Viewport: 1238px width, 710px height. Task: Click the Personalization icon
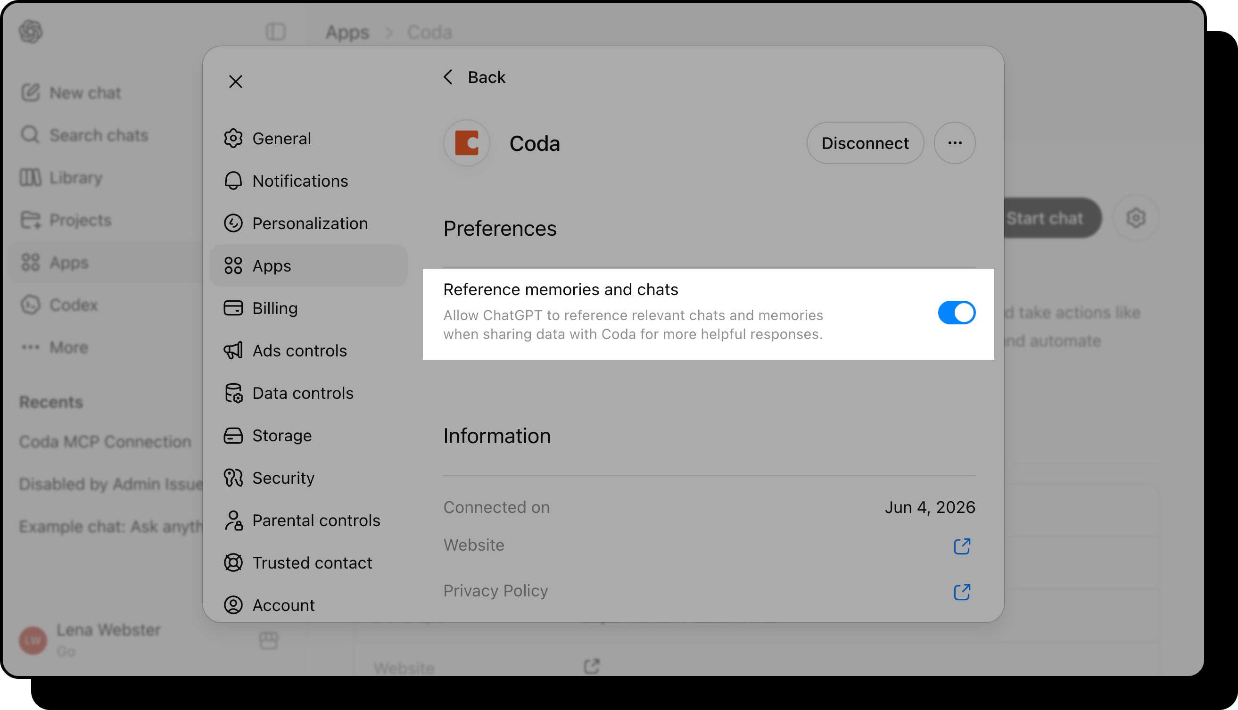click(233, 223)
